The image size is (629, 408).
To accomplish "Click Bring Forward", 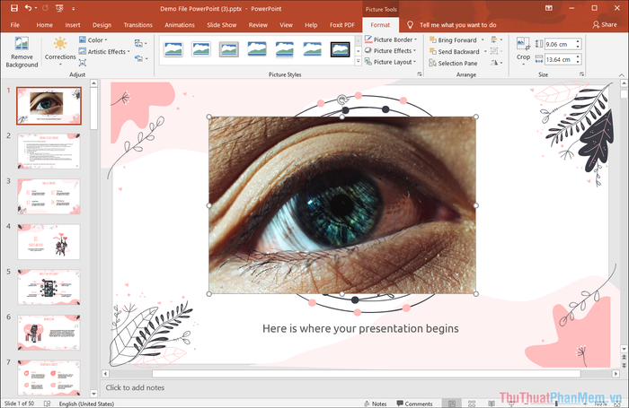I will click(x=453, y=40).
